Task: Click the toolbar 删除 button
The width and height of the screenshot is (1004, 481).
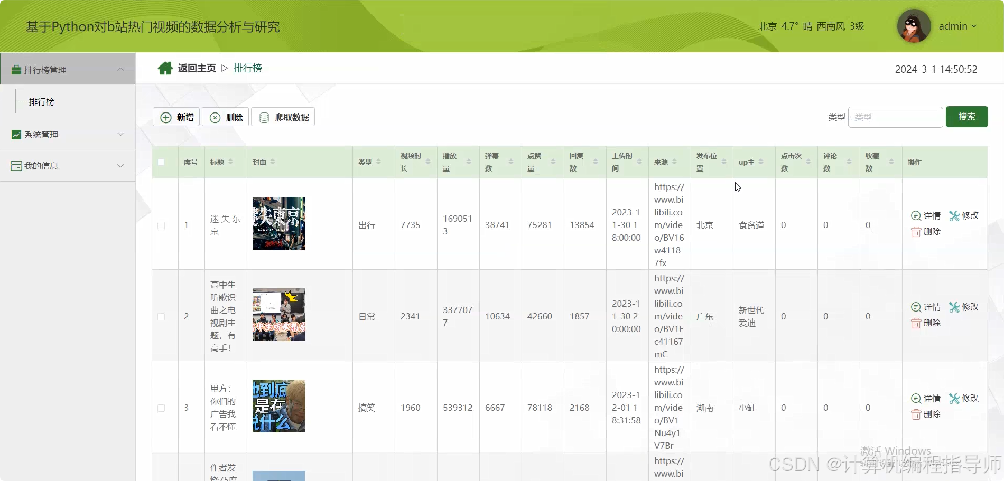Action: (x=226, y=117)
